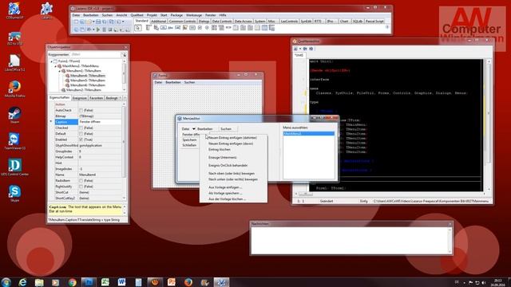Toggle the Enabled property checkbox

click(x=81, y=140)
